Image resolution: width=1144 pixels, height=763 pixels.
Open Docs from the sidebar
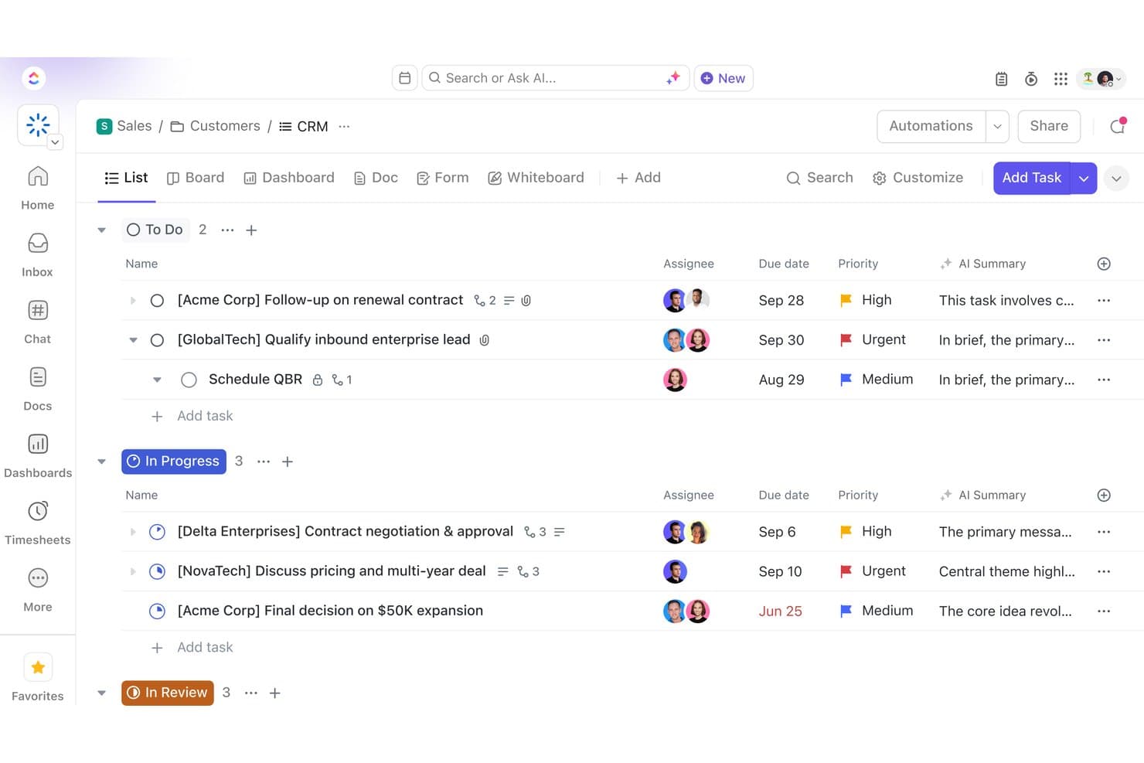37,389
